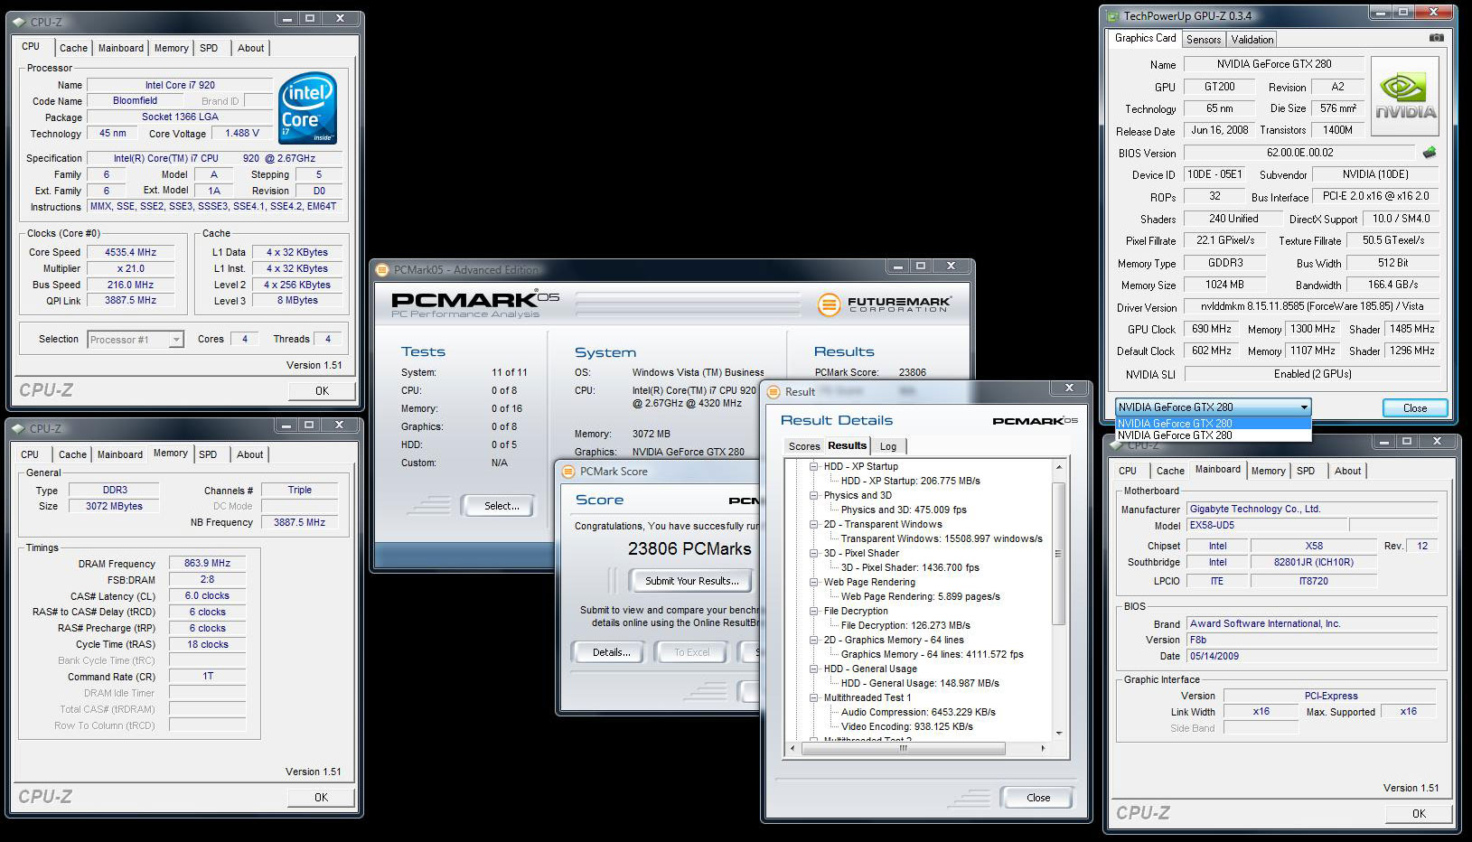The height and width of the screenshot is (842, 1472).
Task: Click OK in the mainboard CPU-Z window
Action: (1419, 814)
